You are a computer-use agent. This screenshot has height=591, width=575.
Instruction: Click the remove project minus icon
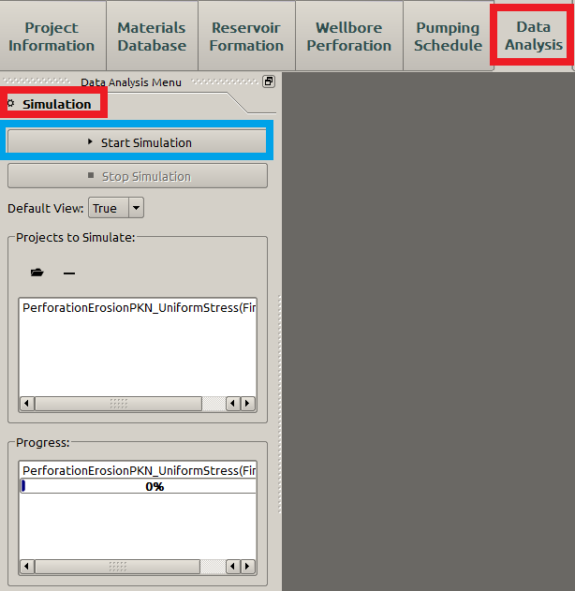69,273
